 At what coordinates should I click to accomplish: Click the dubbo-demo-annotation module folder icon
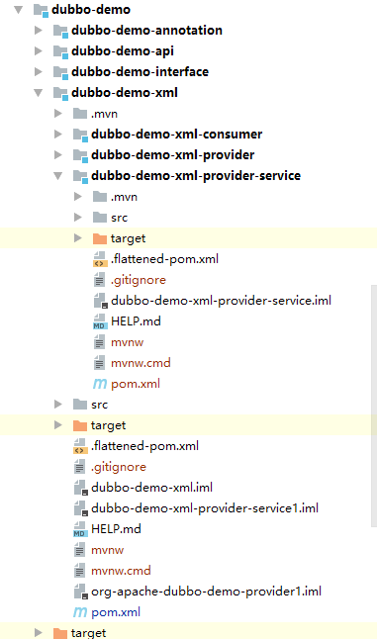click(x=60, y=31)
